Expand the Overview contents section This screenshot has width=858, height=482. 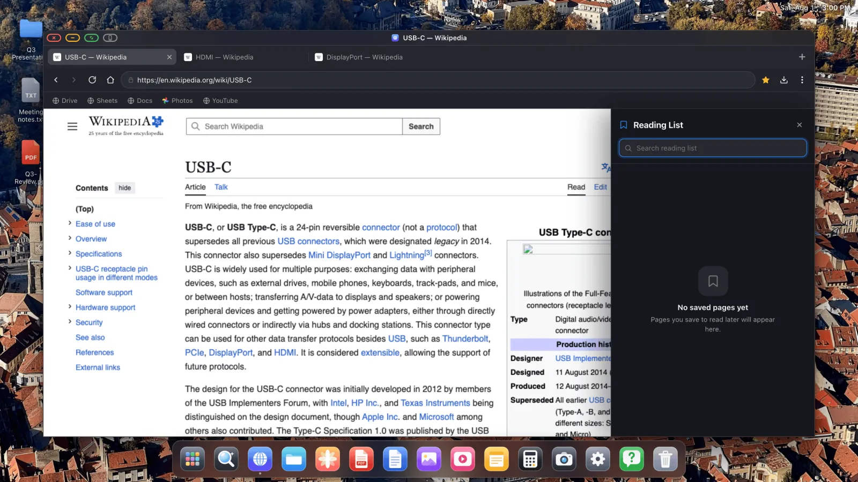point(70,238)
